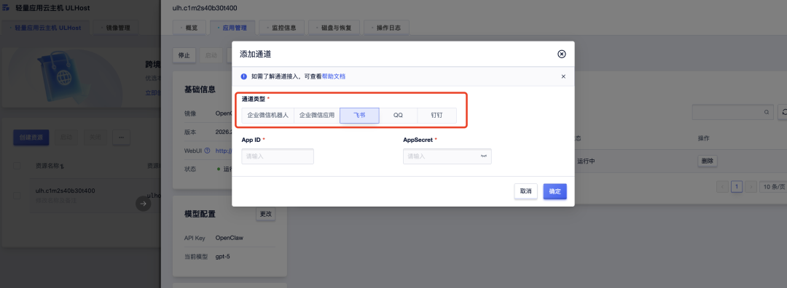
Task: Click the ULHost logo icon in the header
Action: (6, 9)
